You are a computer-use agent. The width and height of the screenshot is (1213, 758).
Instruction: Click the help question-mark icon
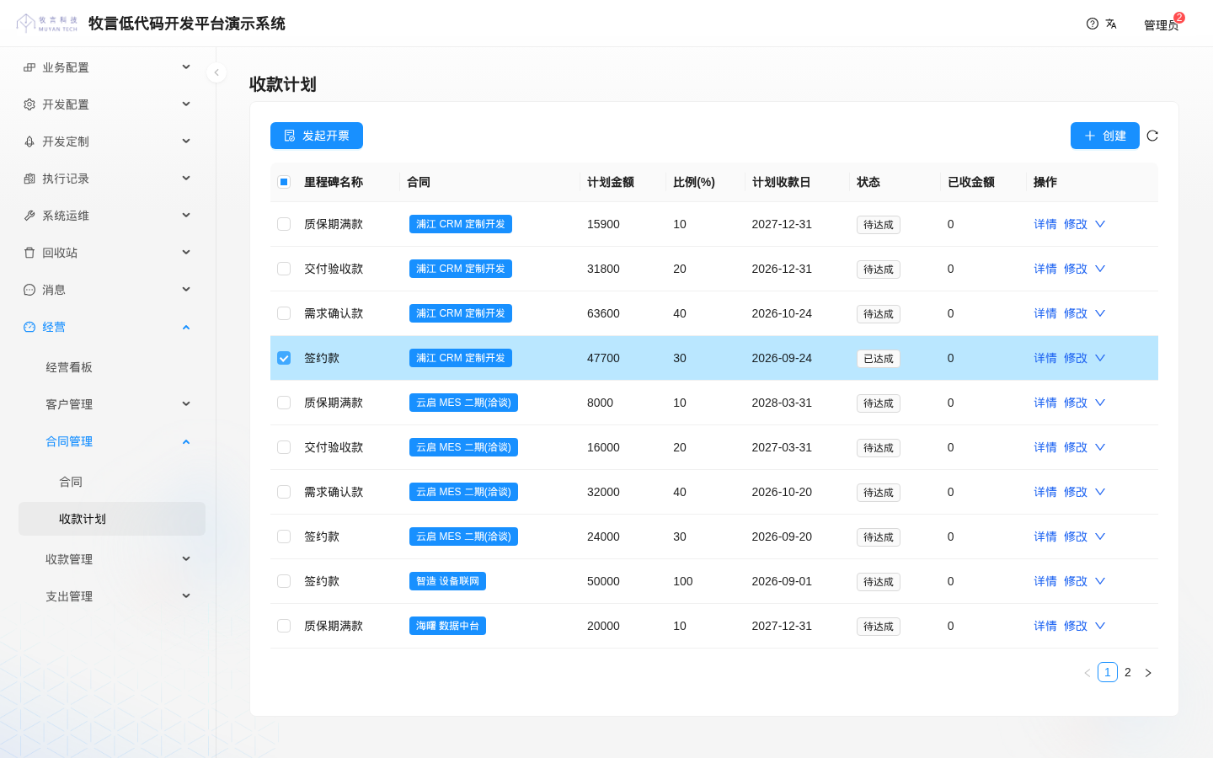1093,24
